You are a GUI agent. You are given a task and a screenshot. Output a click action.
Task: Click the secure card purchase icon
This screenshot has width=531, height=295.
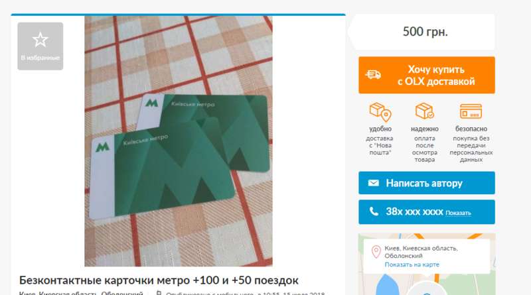471,111
